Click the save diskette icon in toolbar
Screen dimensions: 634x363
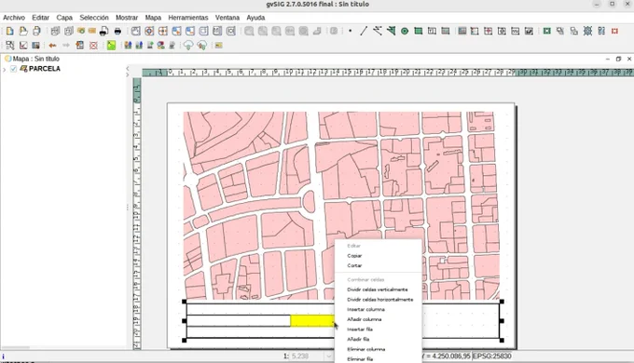coord(36,31)
